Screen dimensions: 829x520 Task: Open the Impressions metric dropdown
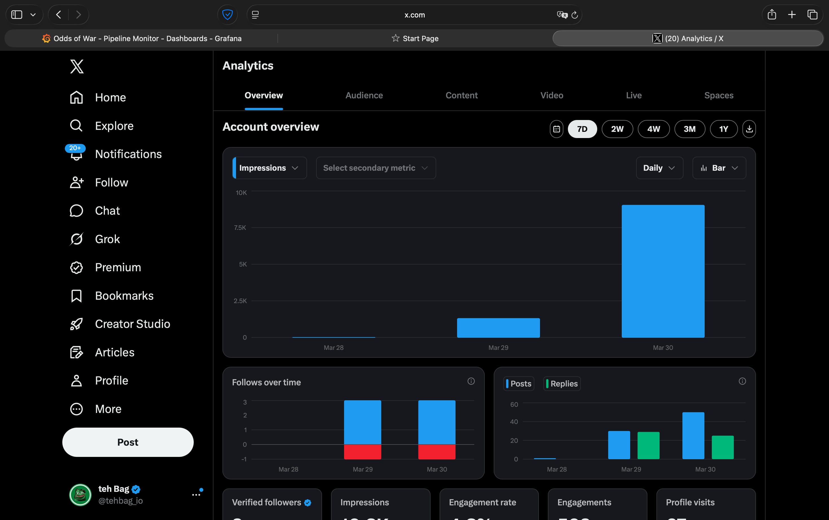270,168
